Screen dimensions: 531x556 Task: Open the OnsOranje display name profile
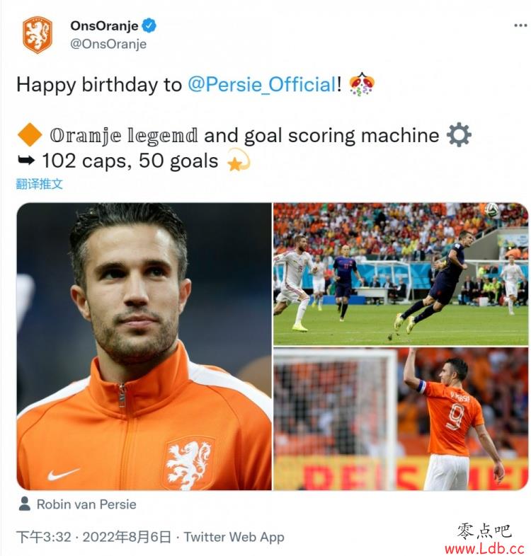click(x=104, y=25)
